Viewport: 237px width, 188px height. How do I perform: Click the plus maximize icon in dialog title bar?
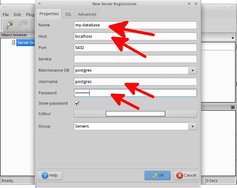(189, 4)
